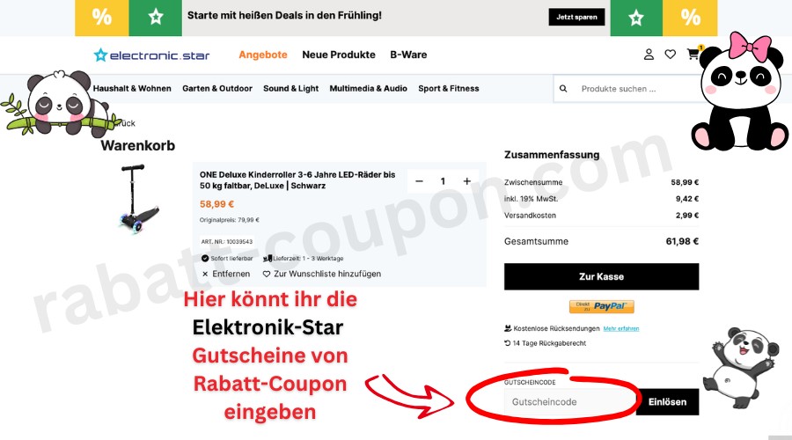Open the wishlist heart icon in header
Screen dimensions: 792x440
pos(671,55)
